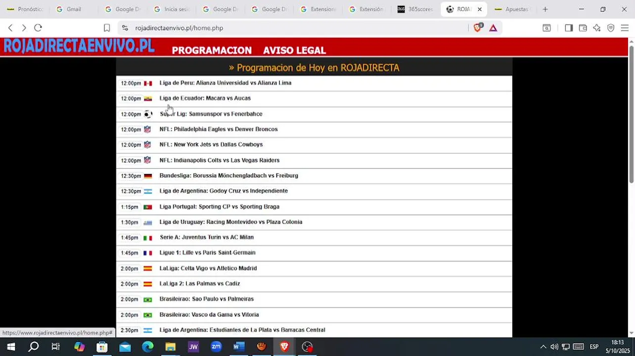Show hidden system tray icons
Viewport: 635px width, 356px height.
click(x=543, y=347)
